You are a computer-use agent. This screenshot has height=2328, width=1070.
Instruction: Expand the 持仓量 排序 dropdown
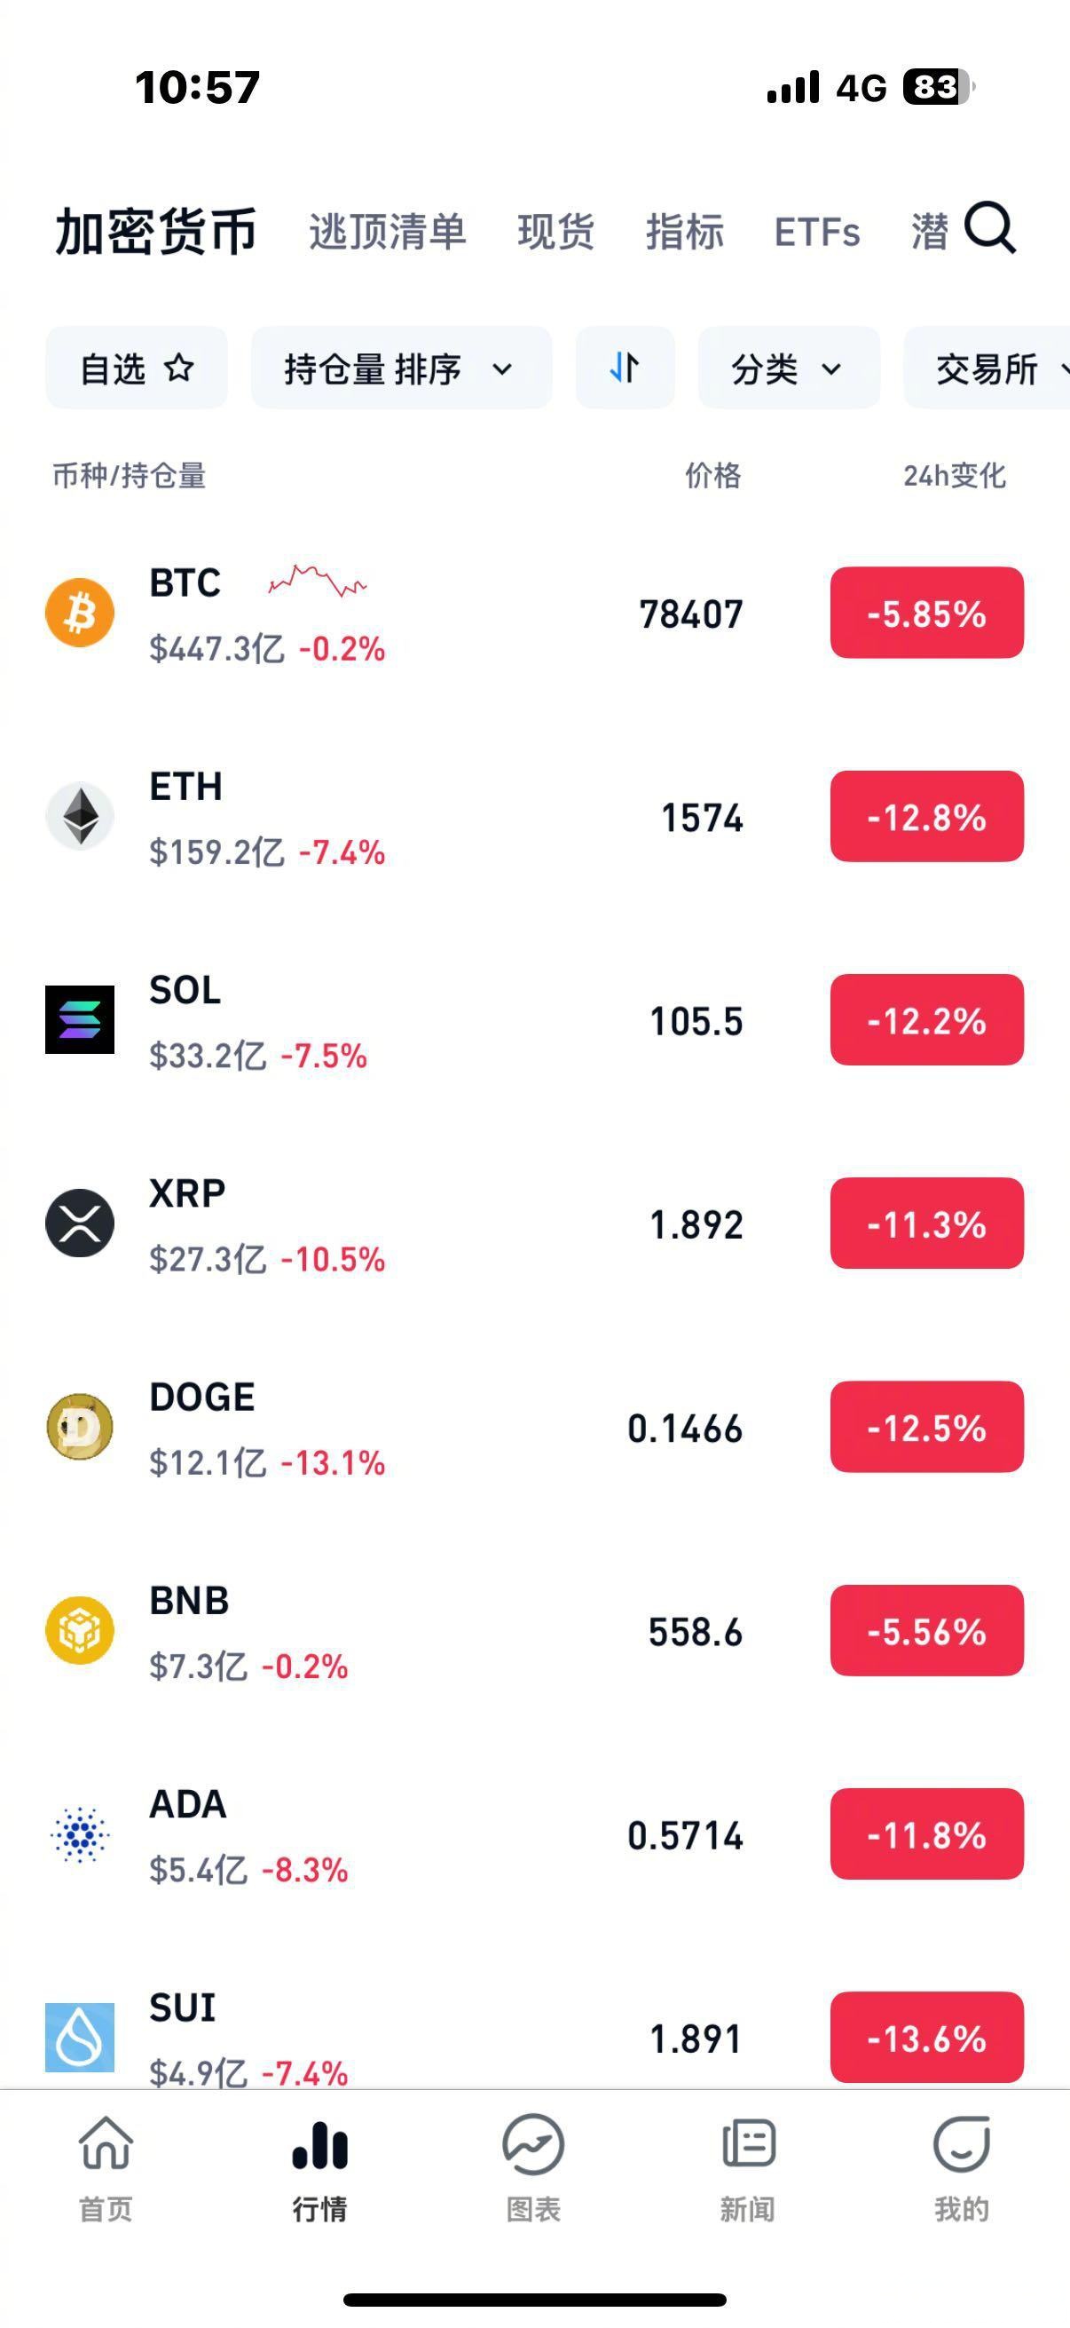click(x=401, y=368)
